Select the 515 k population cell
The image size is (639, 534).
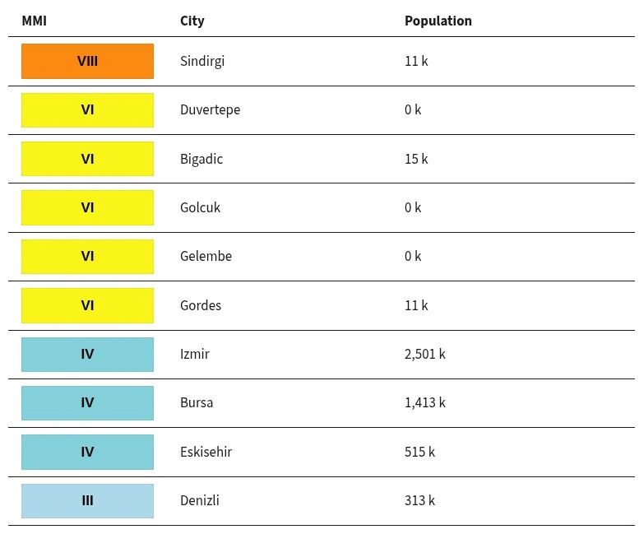pyautogui.click(x=419, y=452)
